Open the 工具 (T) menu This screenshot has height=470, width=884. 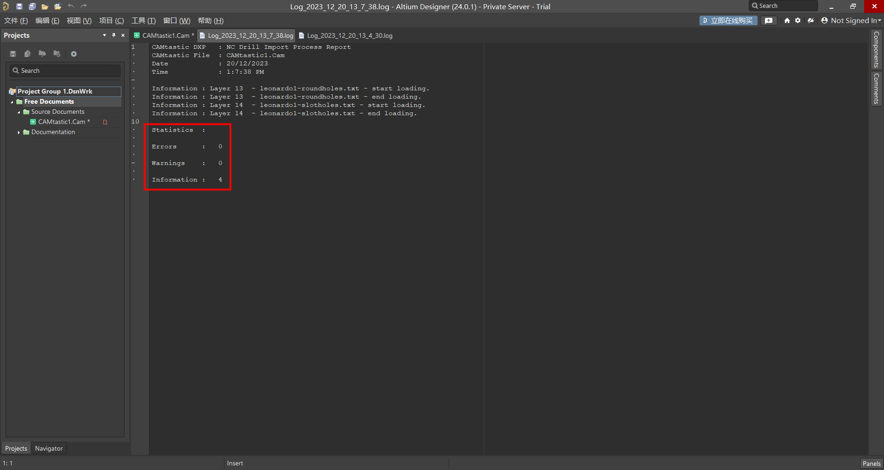pyautogui.click(x=143, y=21)
